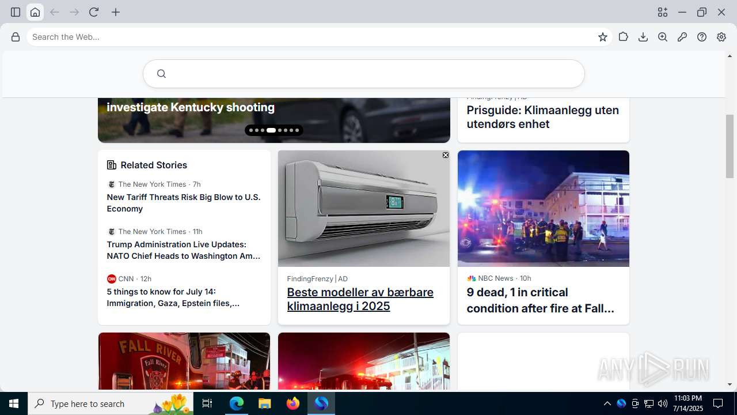This screenshot has width=737, height=415.
Task: Launch Firefox from taskbar
Action: pos(293,403)
